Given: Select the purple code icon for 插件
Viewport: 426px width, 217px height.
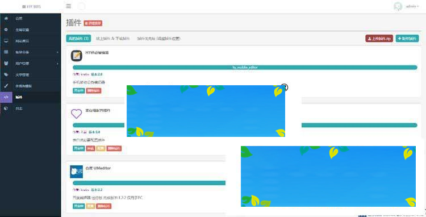Looking at the screenshot, I should click(6, 97).
